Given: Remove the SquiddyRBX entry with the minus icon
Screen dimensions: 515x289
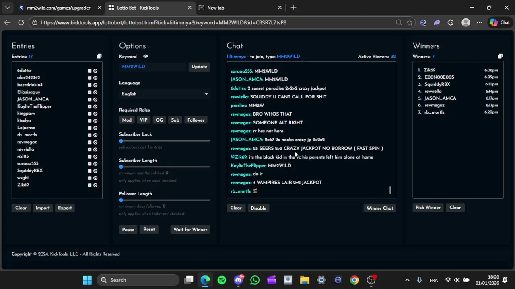Looking at the screenshot, I should [x=90, y=171].
